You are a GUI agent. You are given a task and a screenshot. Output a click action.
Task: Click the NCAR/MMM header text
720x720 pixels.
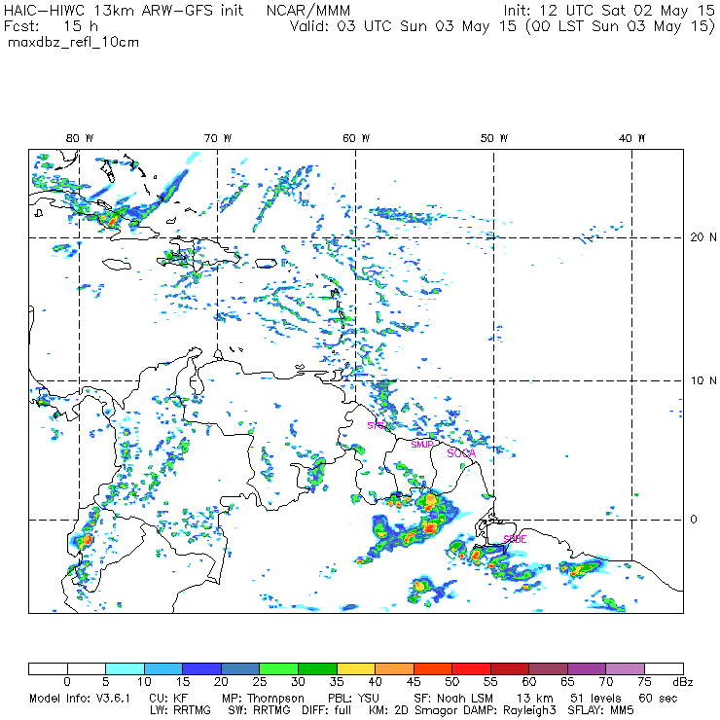[308, 11]
